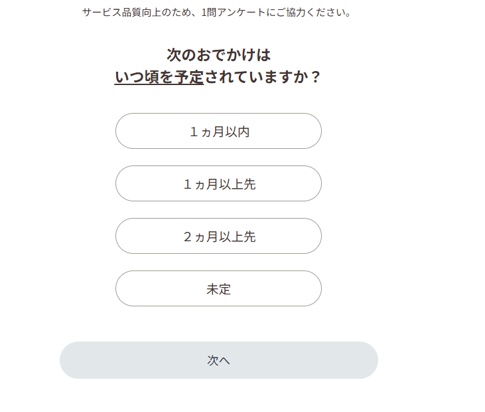The image size is (485, 412).
Task: Tap the topmost rounded answer choice
Action: pos(218,132)
